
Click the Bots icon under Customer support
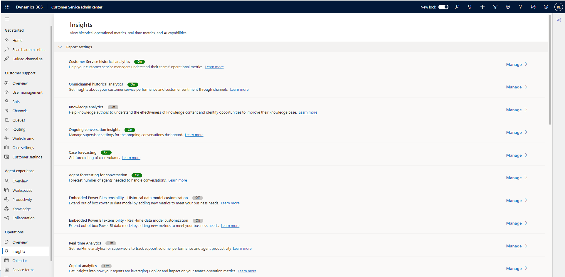(x=6, y=101)
